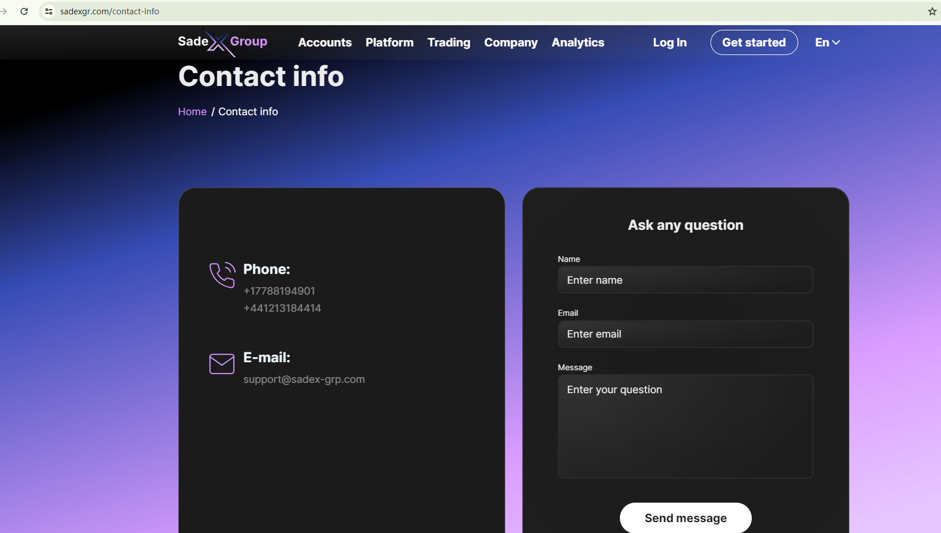The image size is (941, 533).
Task: Focus the Enter name field
Action: click(685, 280)
